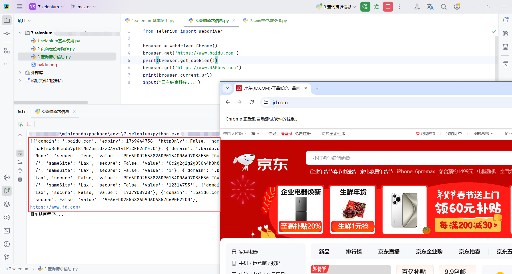Open Chrome tab search chevron
This screenshot has width=512, height=274.
pyautogui.click(x=227, y=88)
